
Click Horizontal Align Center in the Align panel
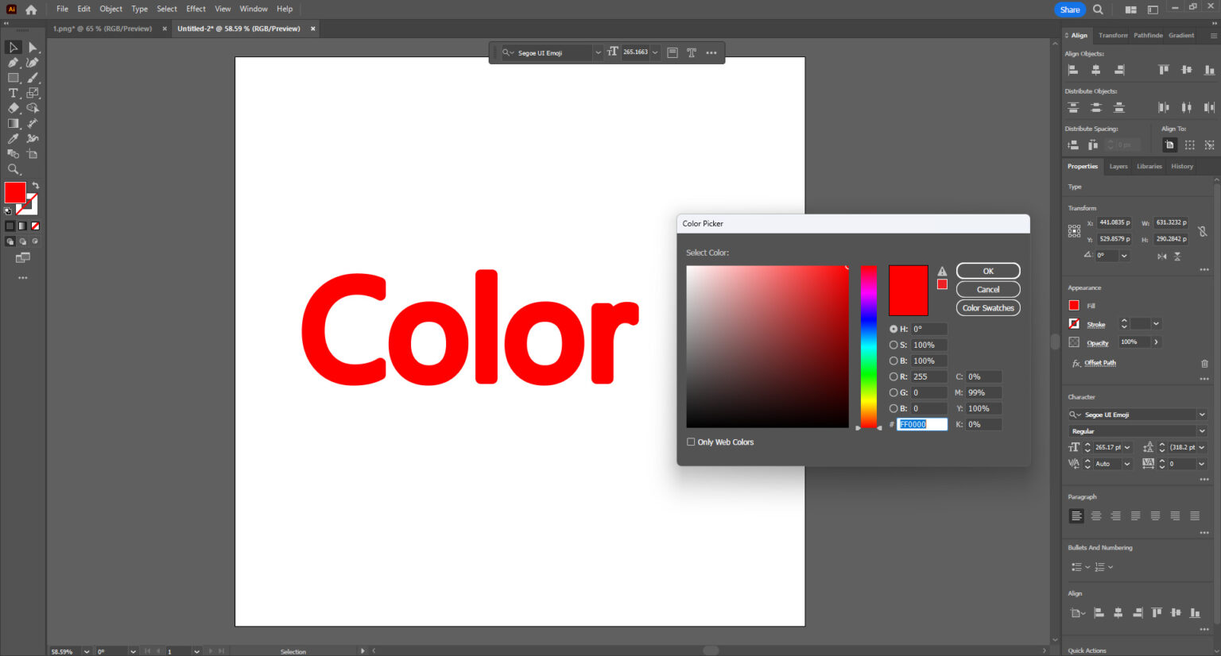point(1095,69)
